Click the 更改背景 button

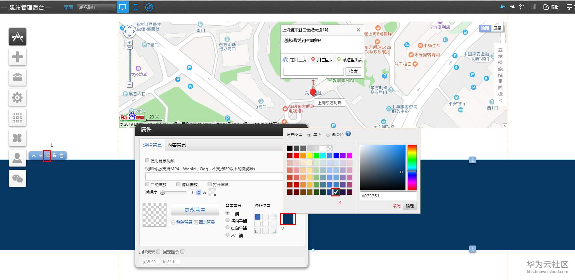click(195, 210)
